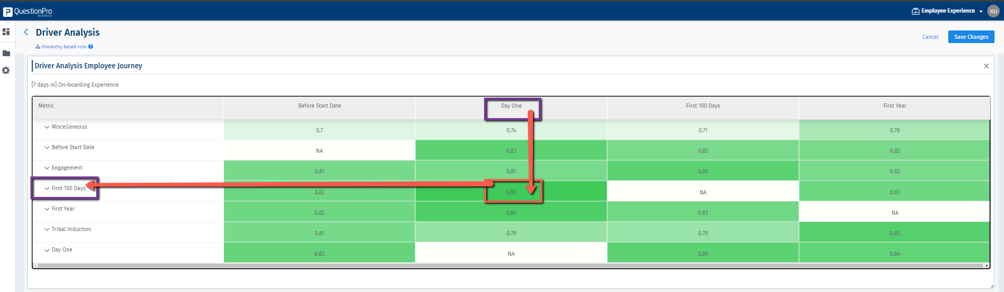Viewport: 1004px width, 292px height.
Task: Click the Driver Analysis page heading
Action: [68, 33]
